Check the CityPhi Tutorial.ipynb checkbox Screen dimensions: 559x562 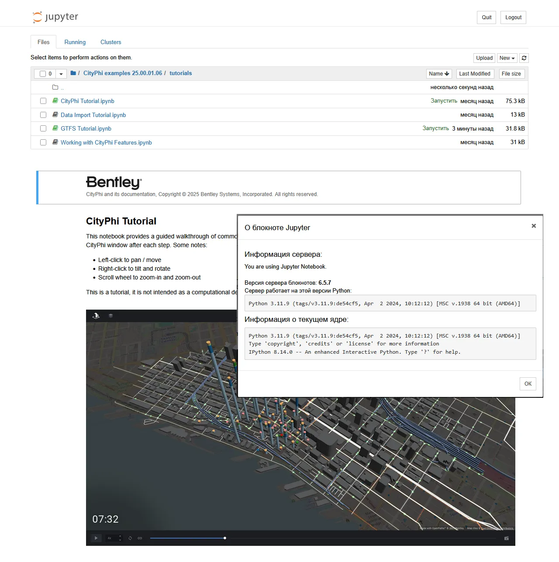click(43, 101)
